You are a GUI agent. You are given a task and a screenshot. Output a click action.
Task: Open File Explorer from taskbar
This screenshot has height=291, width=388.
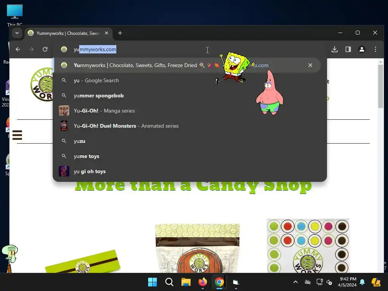coord(186,282)
